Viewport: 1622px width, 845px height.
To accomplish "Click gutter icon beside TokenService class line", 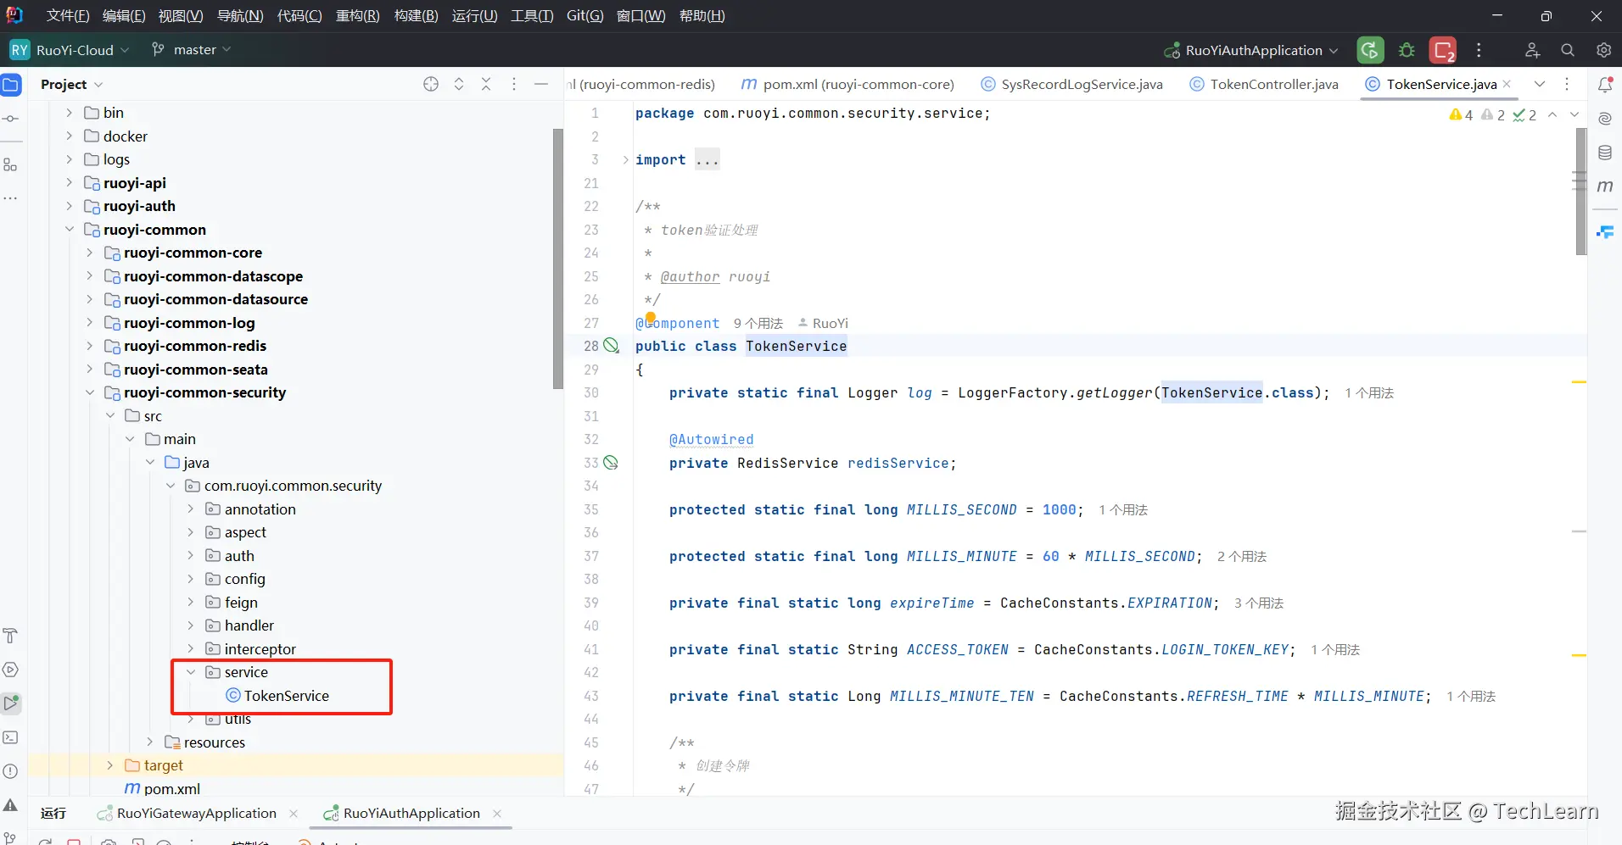I will pos(611,346).
